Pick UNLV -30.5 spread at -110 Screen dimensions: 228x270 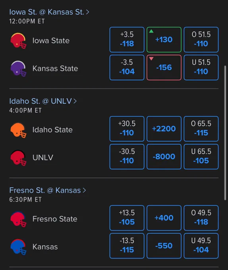click(x=127, y=157)
